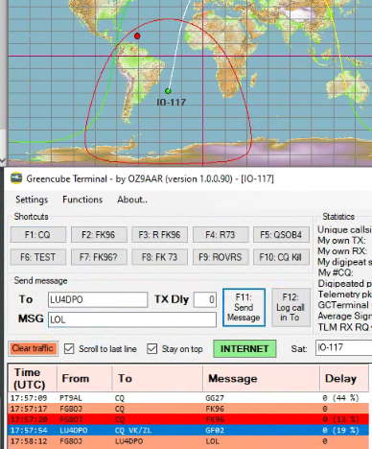Select the red 17:57:20 FG8OJ row

click(189, 419)
